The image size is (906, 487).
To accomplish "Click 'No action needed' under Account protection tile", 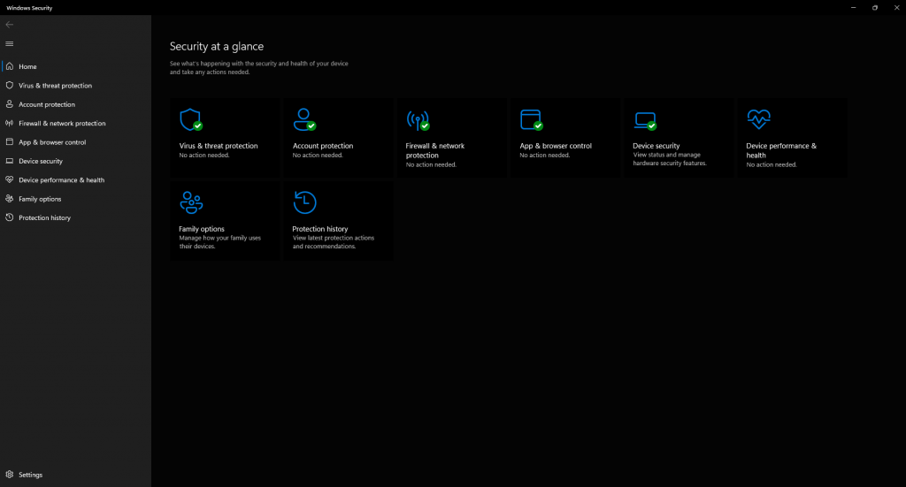I will [318, 156].
